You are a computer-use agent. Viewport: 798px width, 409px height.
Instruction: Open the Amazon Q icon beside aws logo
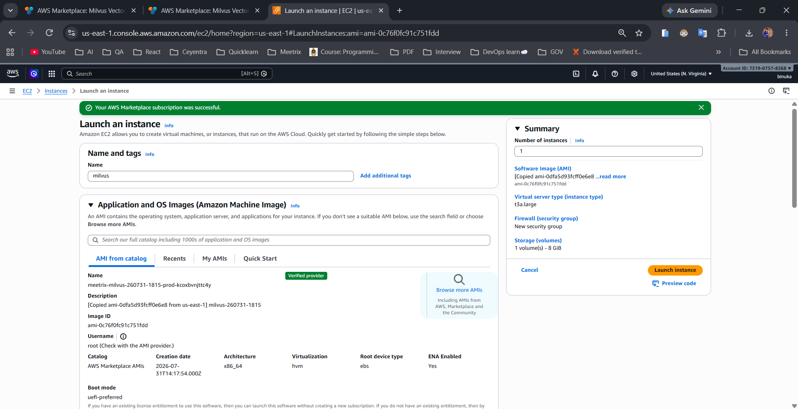(x=34, y=74)
